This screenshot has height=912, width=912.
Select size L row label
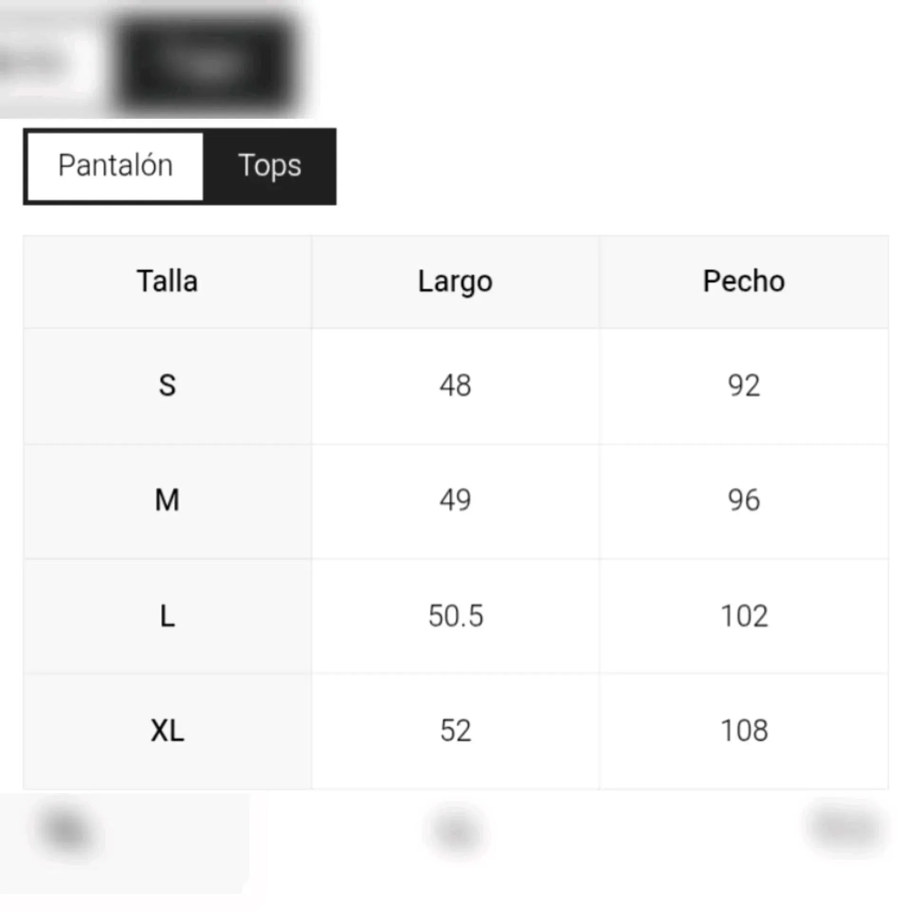167,616
